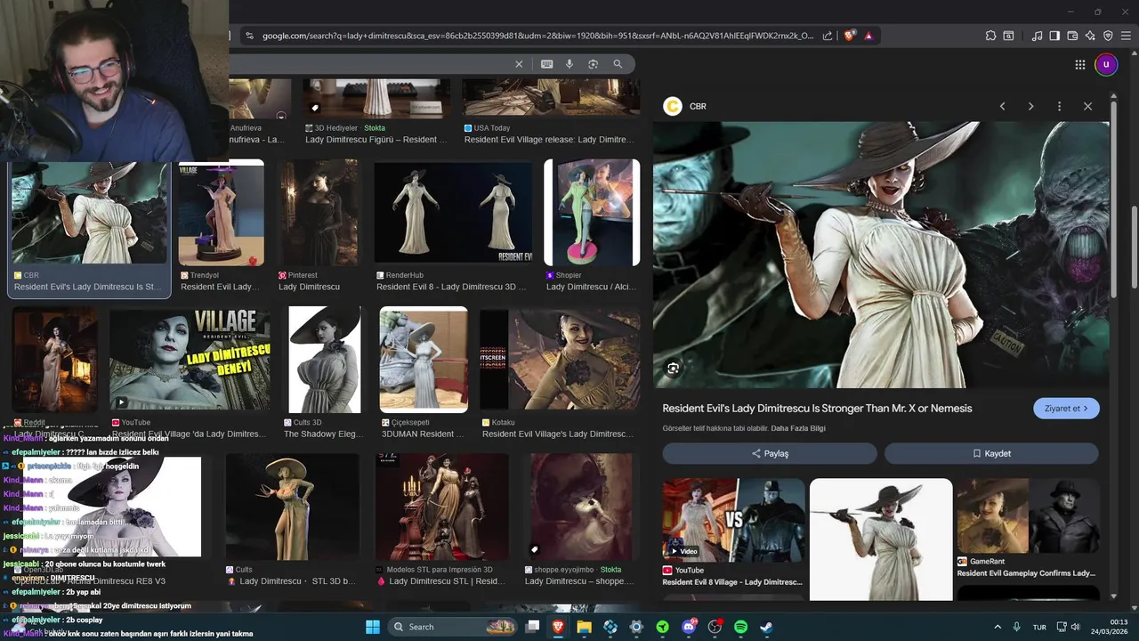Click the CBR source name in preview
Viewport: 1139px width, 641px height.
tap(698, 107)
